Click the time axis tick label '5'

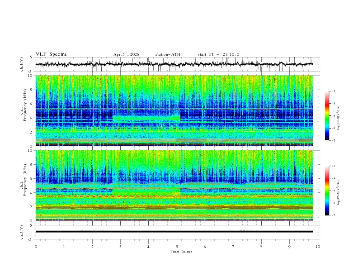click(x=177, y=247)
